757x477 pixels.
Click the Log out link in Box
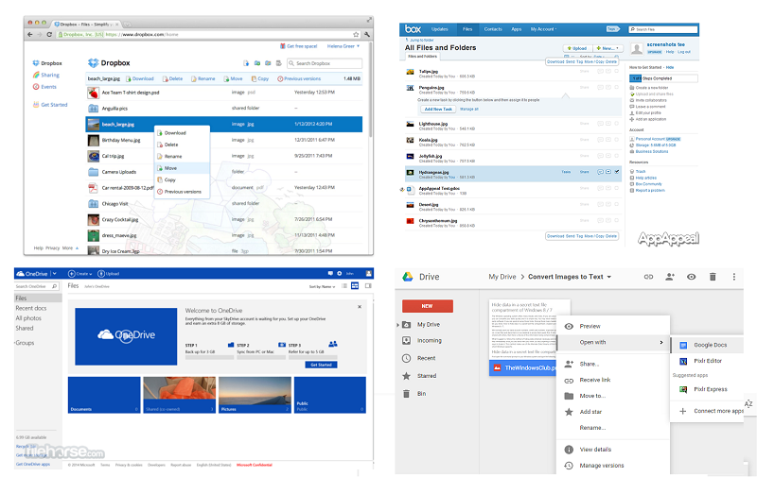pyautogui.click(x=684, y=52)
